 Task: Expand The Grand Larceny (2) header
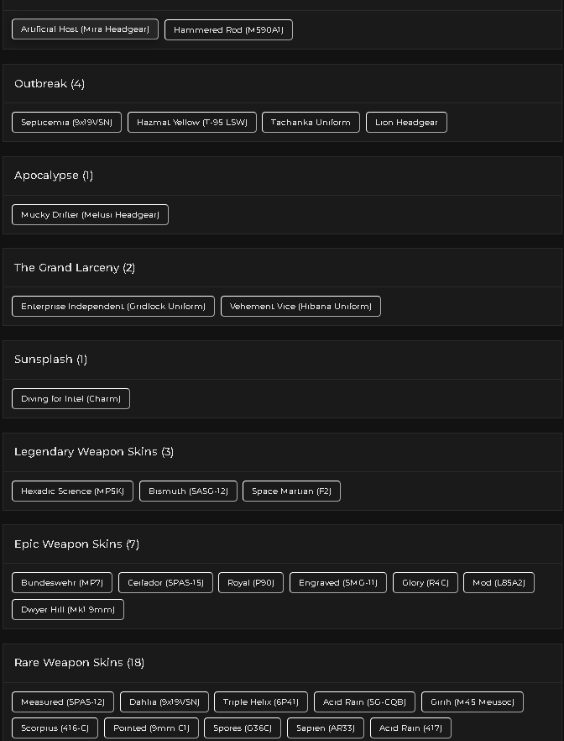282,268
